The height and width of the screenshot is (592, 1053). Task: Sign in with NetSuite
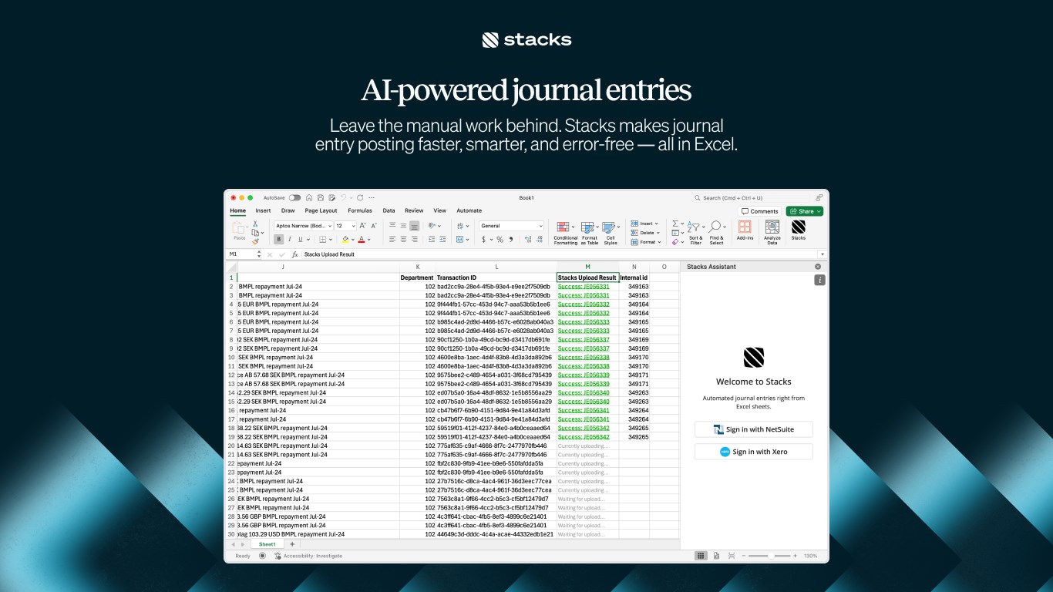pos(753,429)
